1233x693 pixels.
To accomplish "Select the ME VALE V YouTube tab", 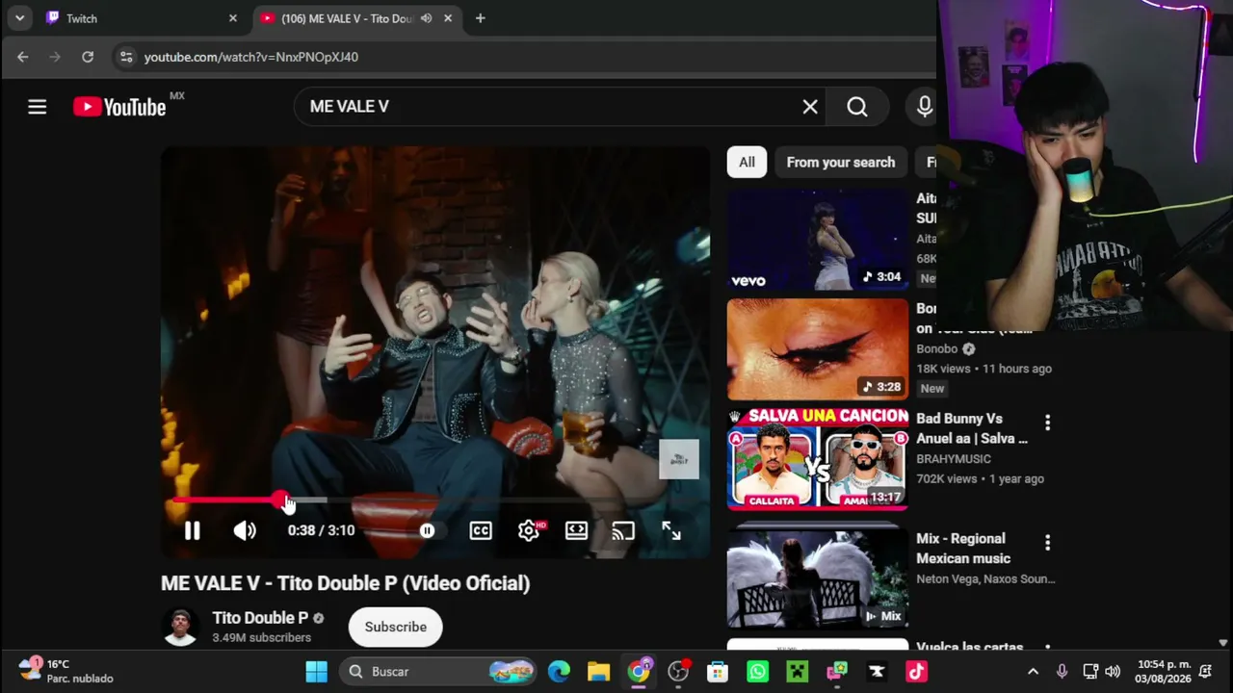I will coord(347,18).
